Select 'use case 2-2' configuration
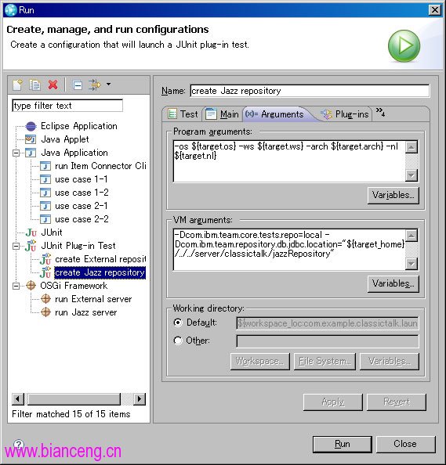This screenshot has height=465, width=446. coord(82,219)
